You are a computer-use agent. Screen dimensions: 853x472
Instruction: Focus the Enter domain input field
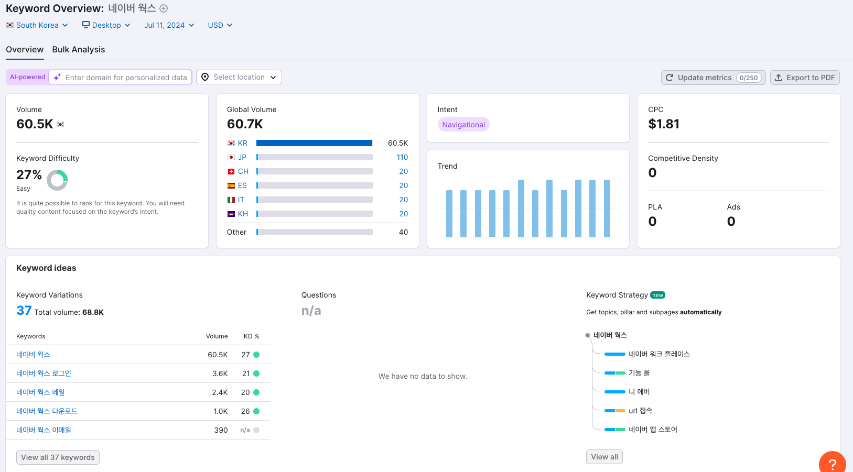(126, 78)
